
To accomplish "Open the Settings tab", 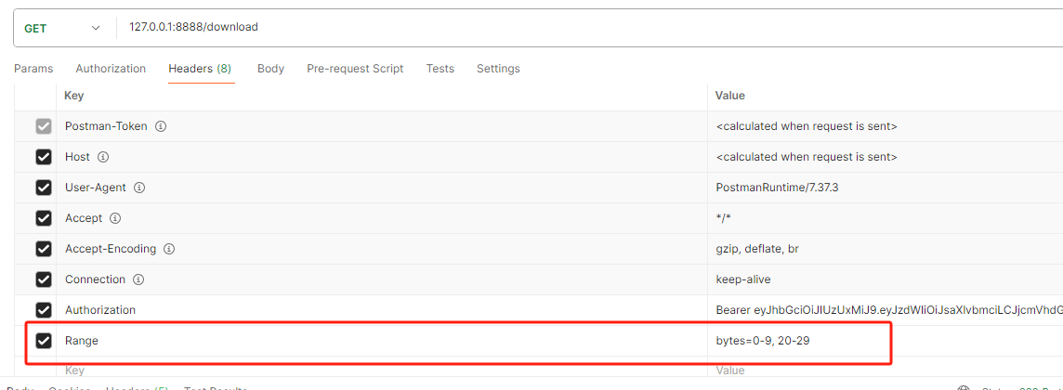I will 498,69.
